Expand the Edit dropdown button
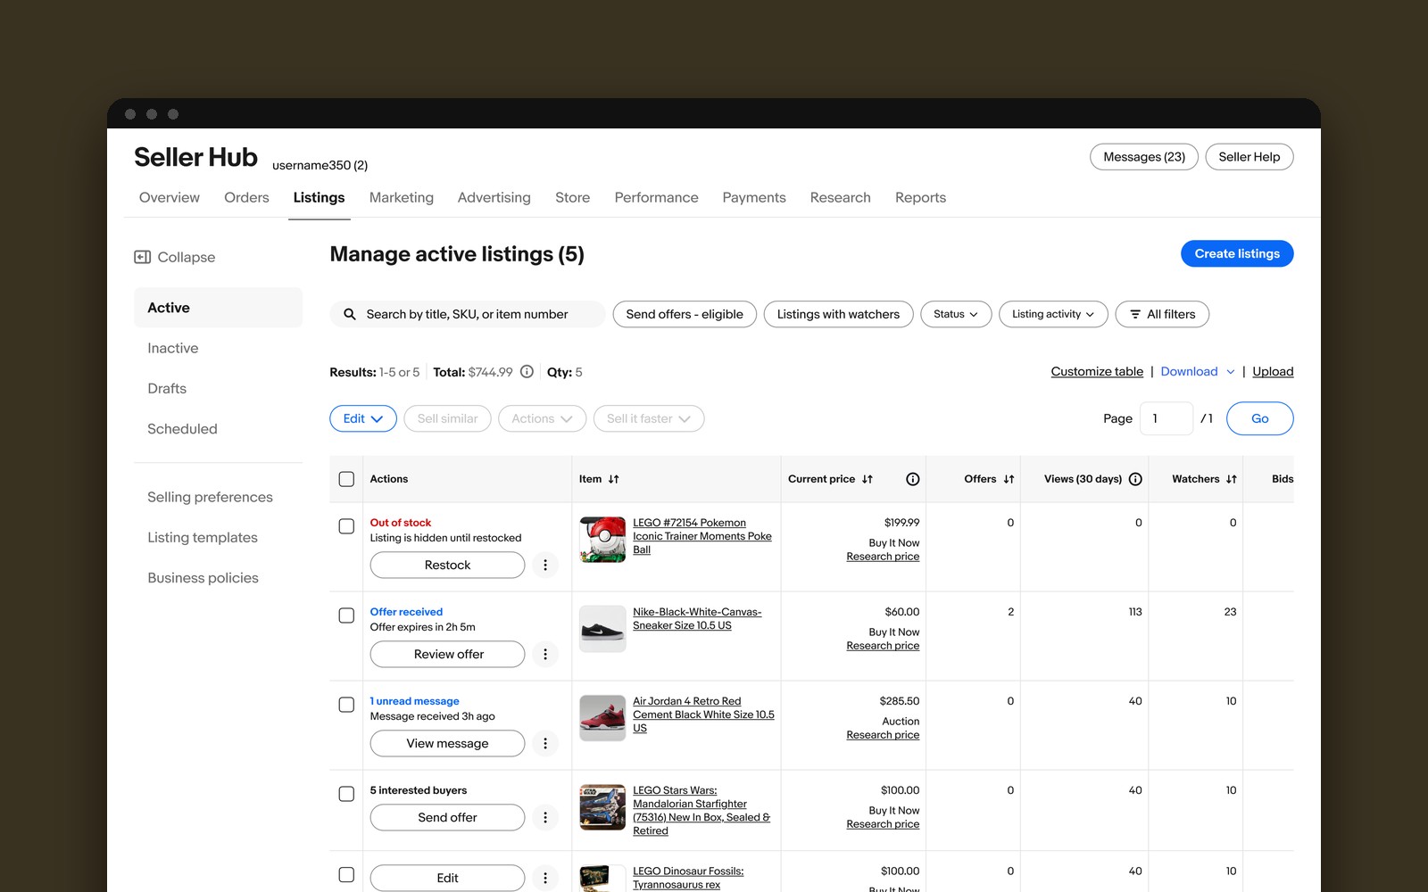Viewport: 1428px width, 892px height. click(363, 418)
